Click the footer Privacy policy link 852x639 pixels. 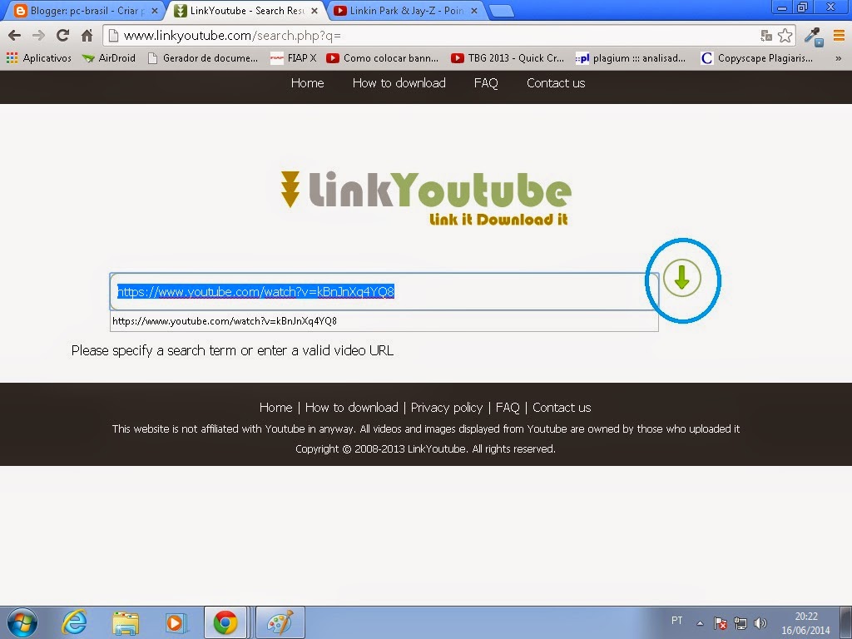[x=447, y=408]
